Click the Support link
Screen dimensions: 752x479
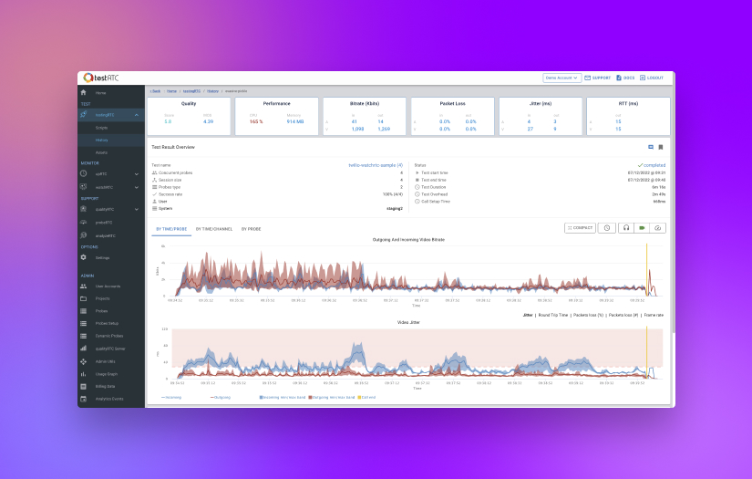click(x=598, y=78)
